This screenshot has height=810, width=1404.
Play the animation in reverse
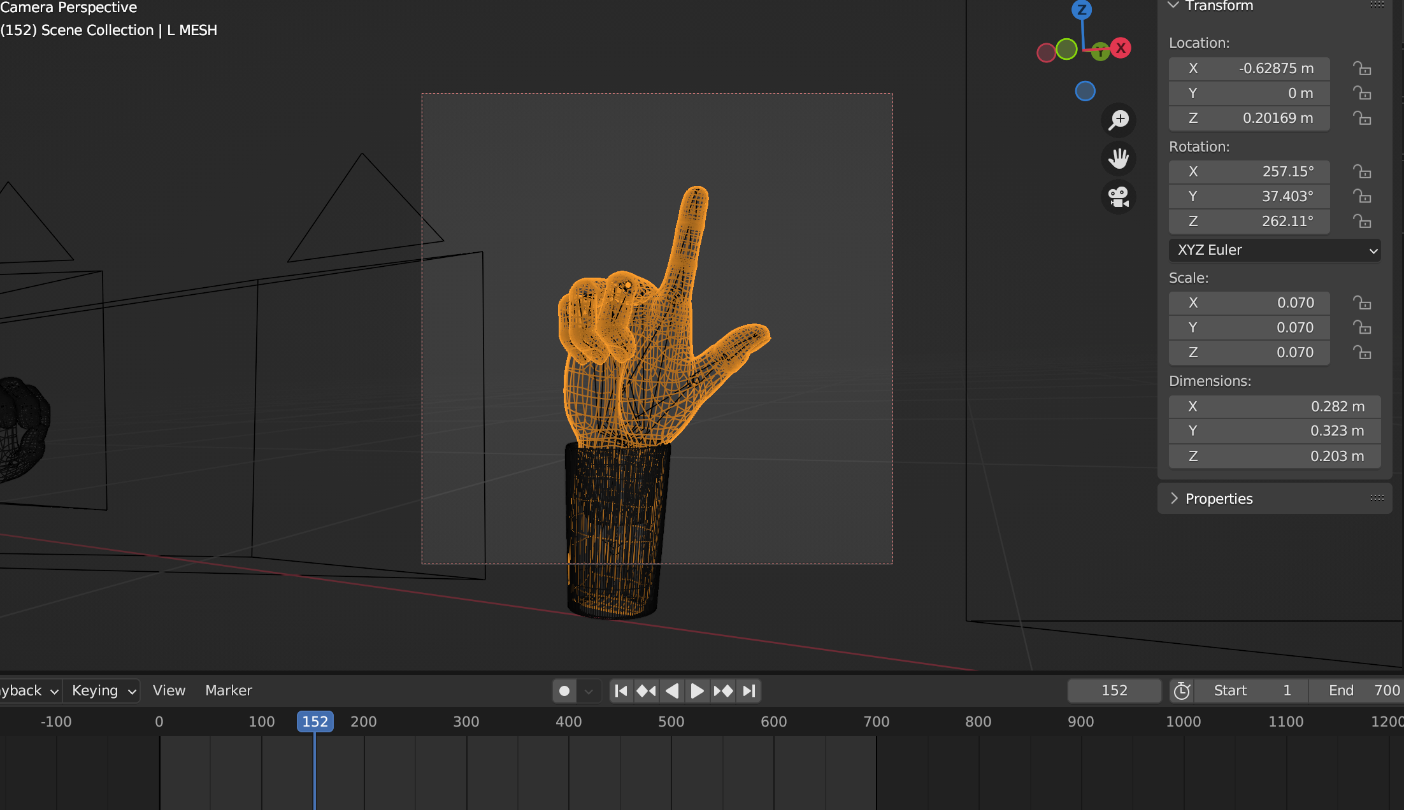[x=672, y=691]
